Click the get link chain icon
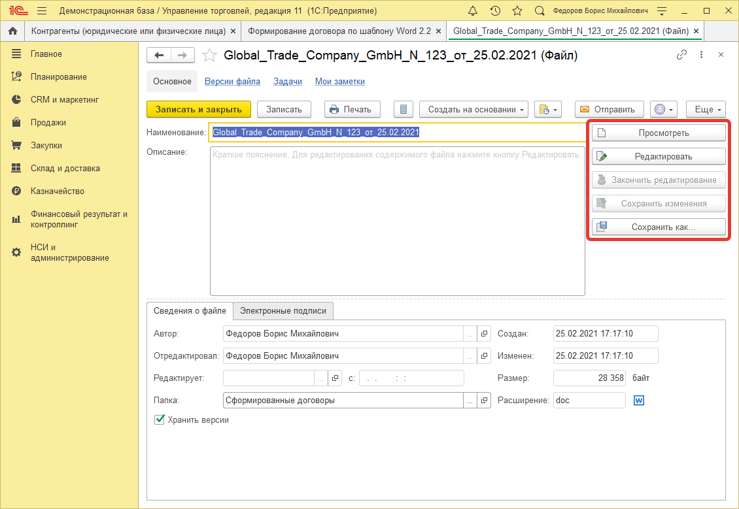This screenshot has width=739, height=509. click(681, 55)
